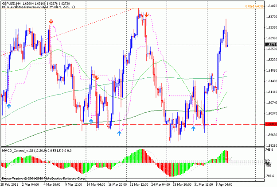Click the 16 Mar 20:00 time label
The height and width of the screenshot is (187, 277).
pos(117,184)
